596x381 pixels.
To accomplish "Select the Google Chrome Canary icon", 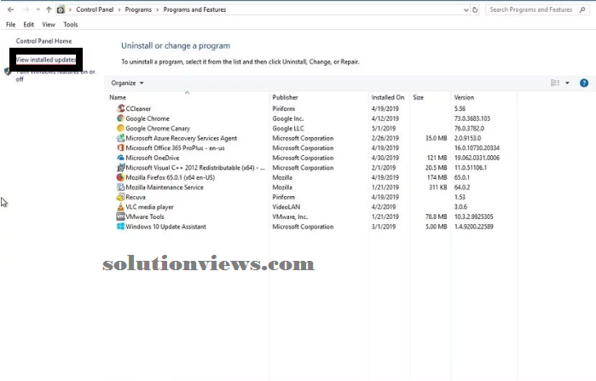I will [120, 129].
